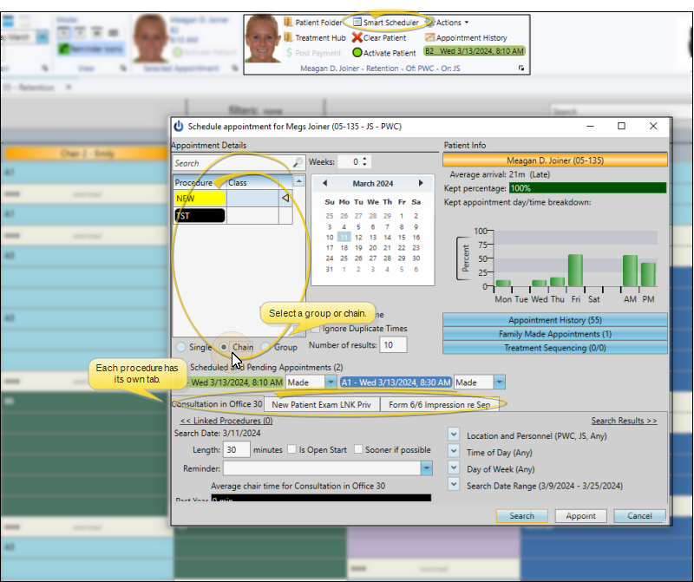Expand Location and Personnel search criteria
Screen dimensions: 694x582
pyautogui.click(x=454, y=435)
